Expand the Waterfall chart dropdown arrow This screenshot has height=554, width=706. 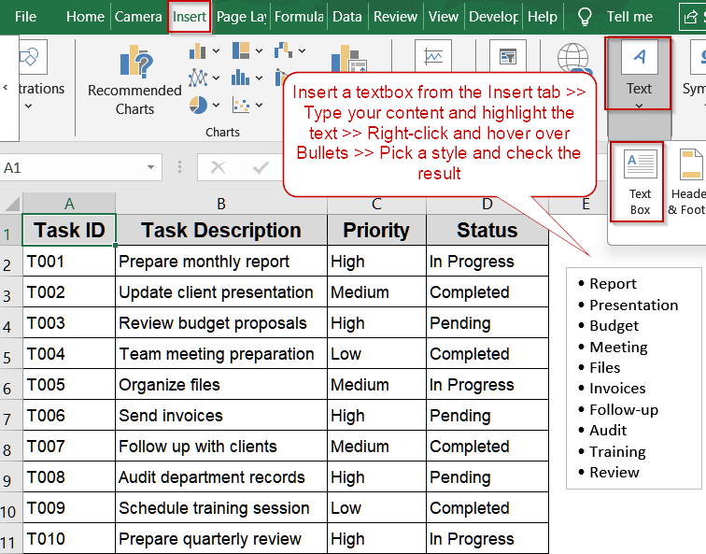click(302, 50)
